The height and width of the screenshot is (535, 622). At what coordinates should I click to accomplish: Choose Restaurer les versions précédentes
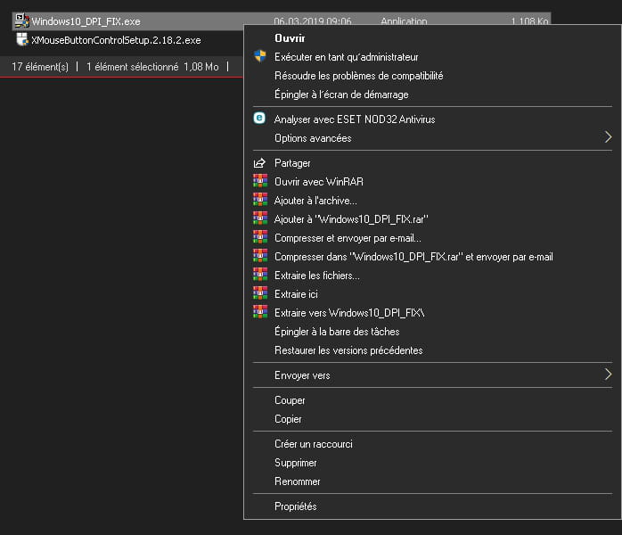432,350
